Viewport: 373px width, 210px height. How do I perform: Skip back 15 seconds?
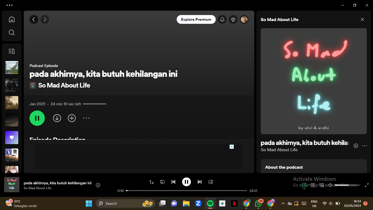pyautogui.click(x=162, y=182)
